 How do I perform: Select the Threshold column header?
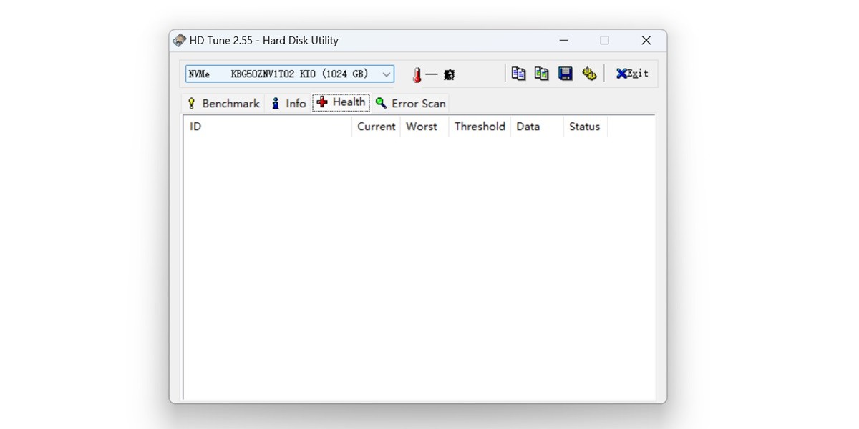[479, 127]
